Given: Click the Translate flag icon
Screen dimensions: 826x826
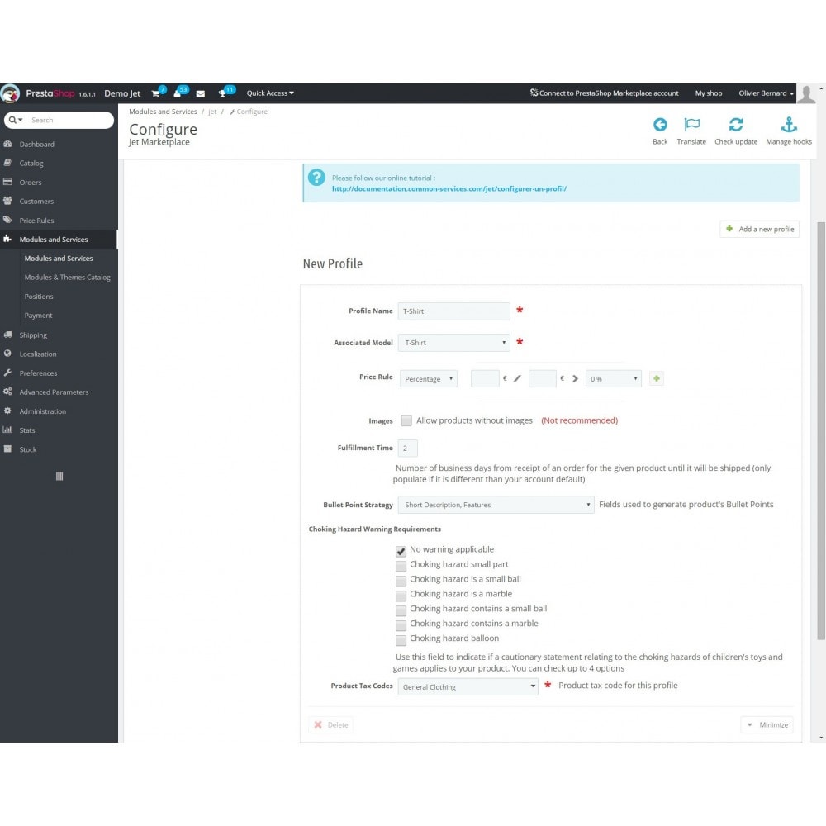Looking at the screenshot, I should 691,125.
